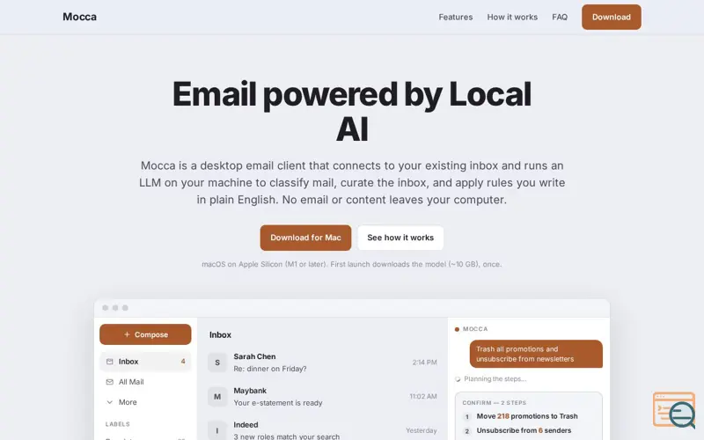The width and height of the screenshot is (704, 440).
Task: Select All Mail in sidebar
Action: (145, 382)
